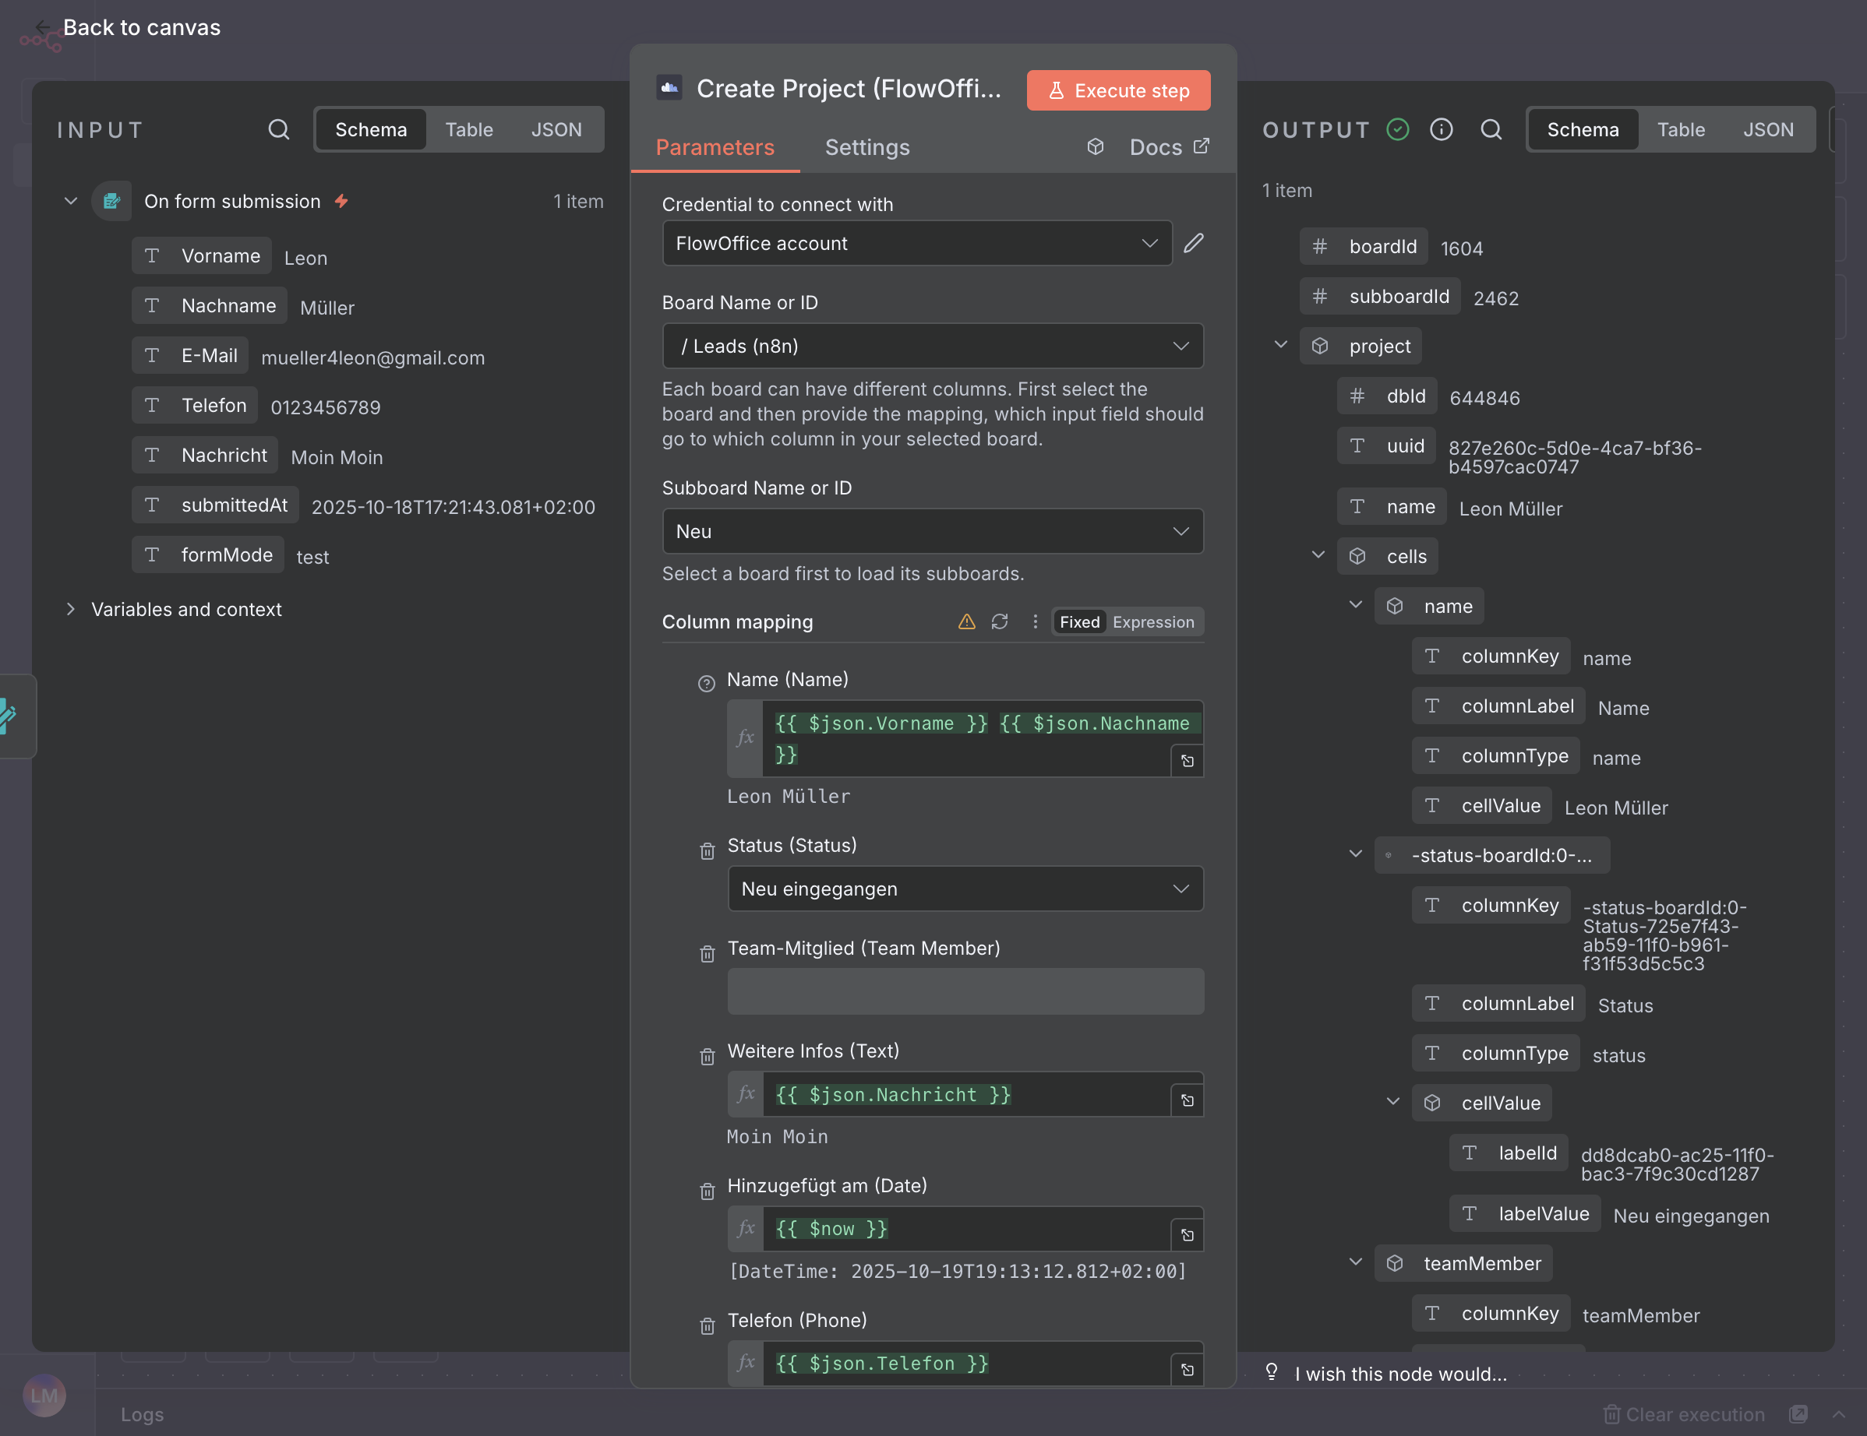
Task: Open the Settings tab
Action: click(866, 147)
